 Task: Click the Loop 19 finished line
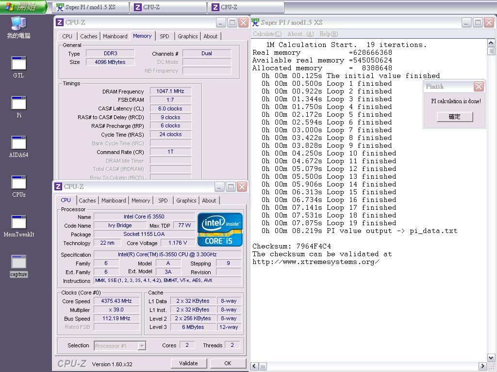point(329,223)
